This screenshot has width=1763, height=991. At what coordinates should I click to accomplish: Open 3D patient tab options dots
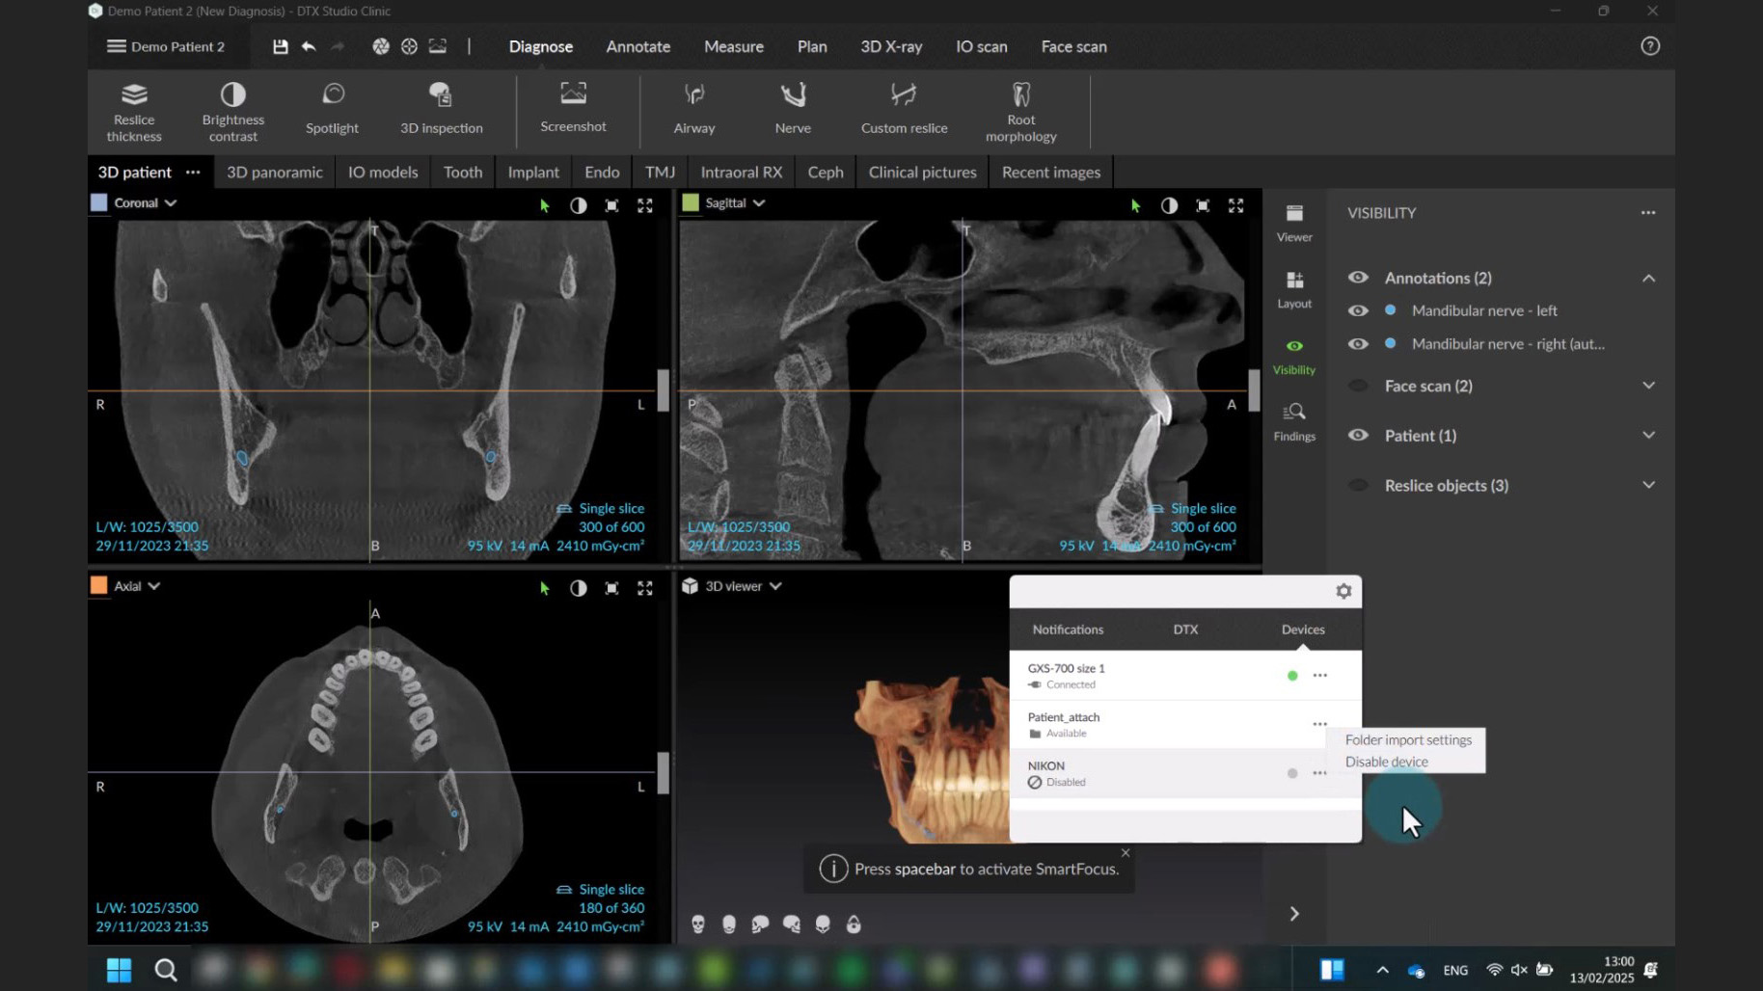(193, 172)
